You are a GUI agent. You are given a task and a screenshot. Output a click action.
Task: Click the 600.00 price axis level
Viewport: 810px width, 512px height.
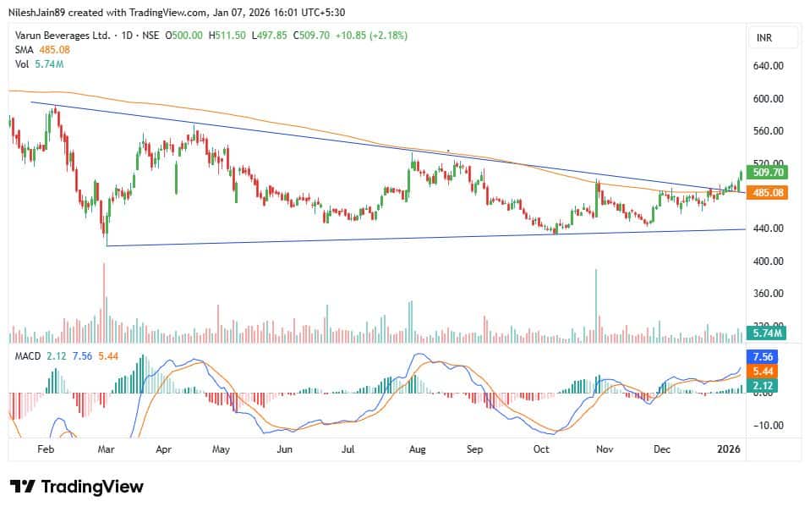point(769,98)
